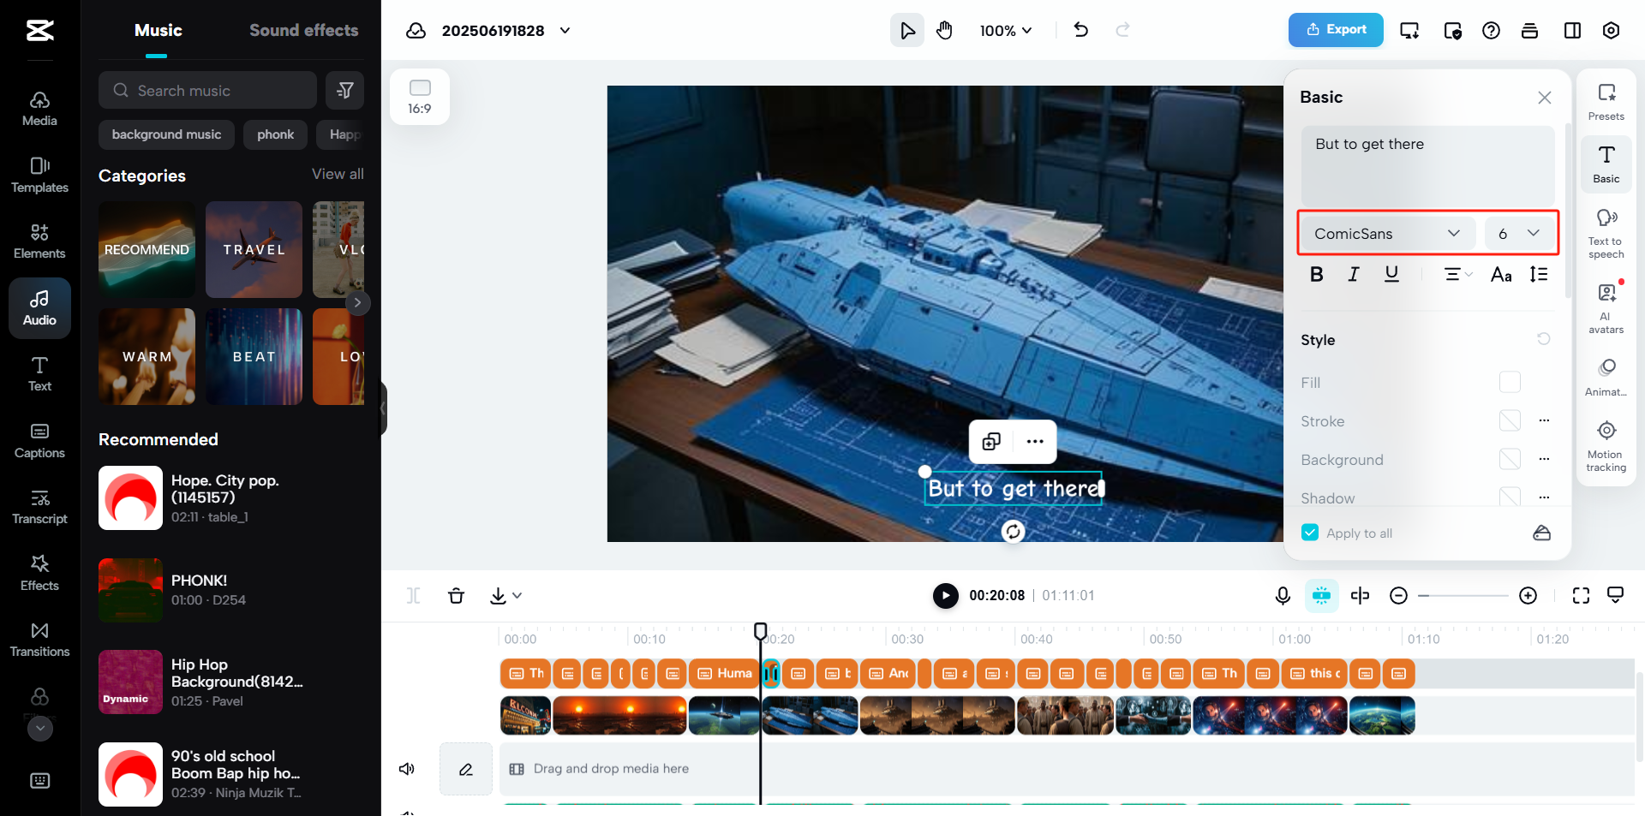Delete the selected timeline clip

[456, 595]
